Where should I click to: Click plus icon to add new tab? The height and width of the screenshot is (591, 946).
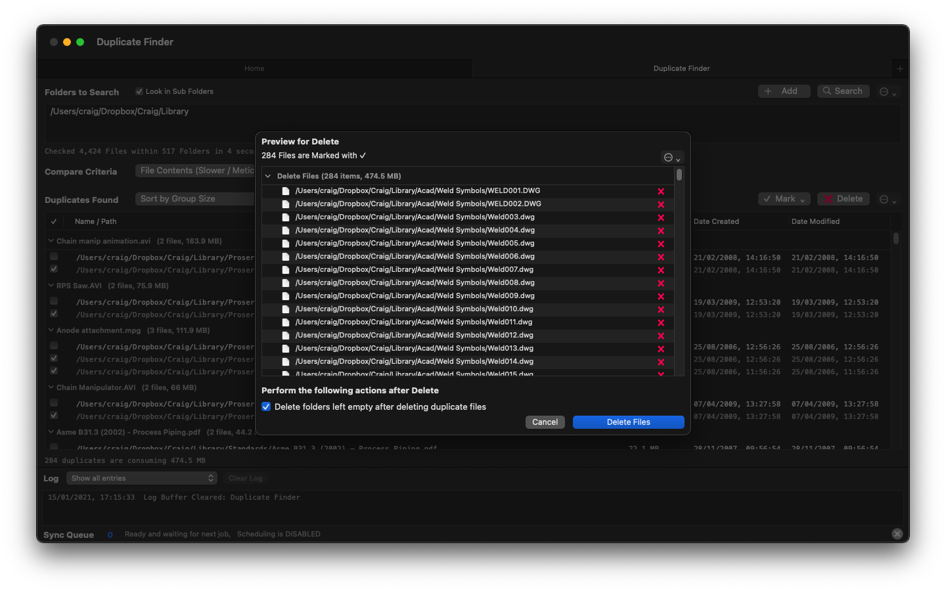pyautogui.click(x=900, y=68)
